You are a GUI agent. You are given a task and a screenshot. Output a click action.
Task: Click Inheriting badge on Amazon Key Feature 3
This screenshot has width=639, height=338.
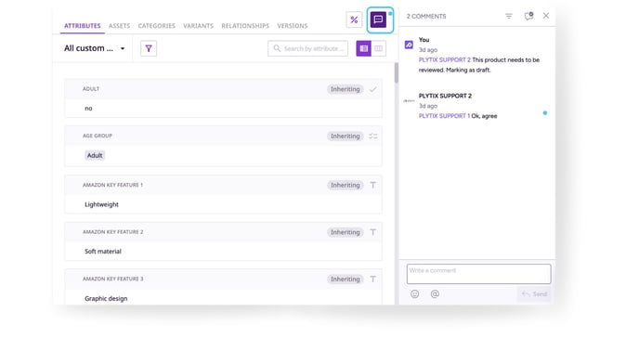[x=346, y=279]
